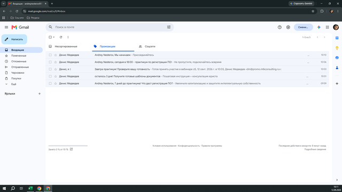Select checkbox for 'осталось 3 дня' email
Screen dimensions: 342x192
coord(50,76)
